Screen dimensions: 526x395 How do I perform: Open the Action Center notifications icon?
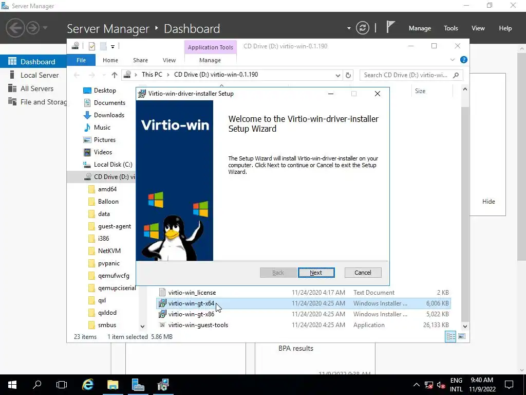tap(509, 385)
